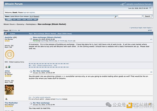Open GCC - Global cryptocurrency signature link

(43, 65)
